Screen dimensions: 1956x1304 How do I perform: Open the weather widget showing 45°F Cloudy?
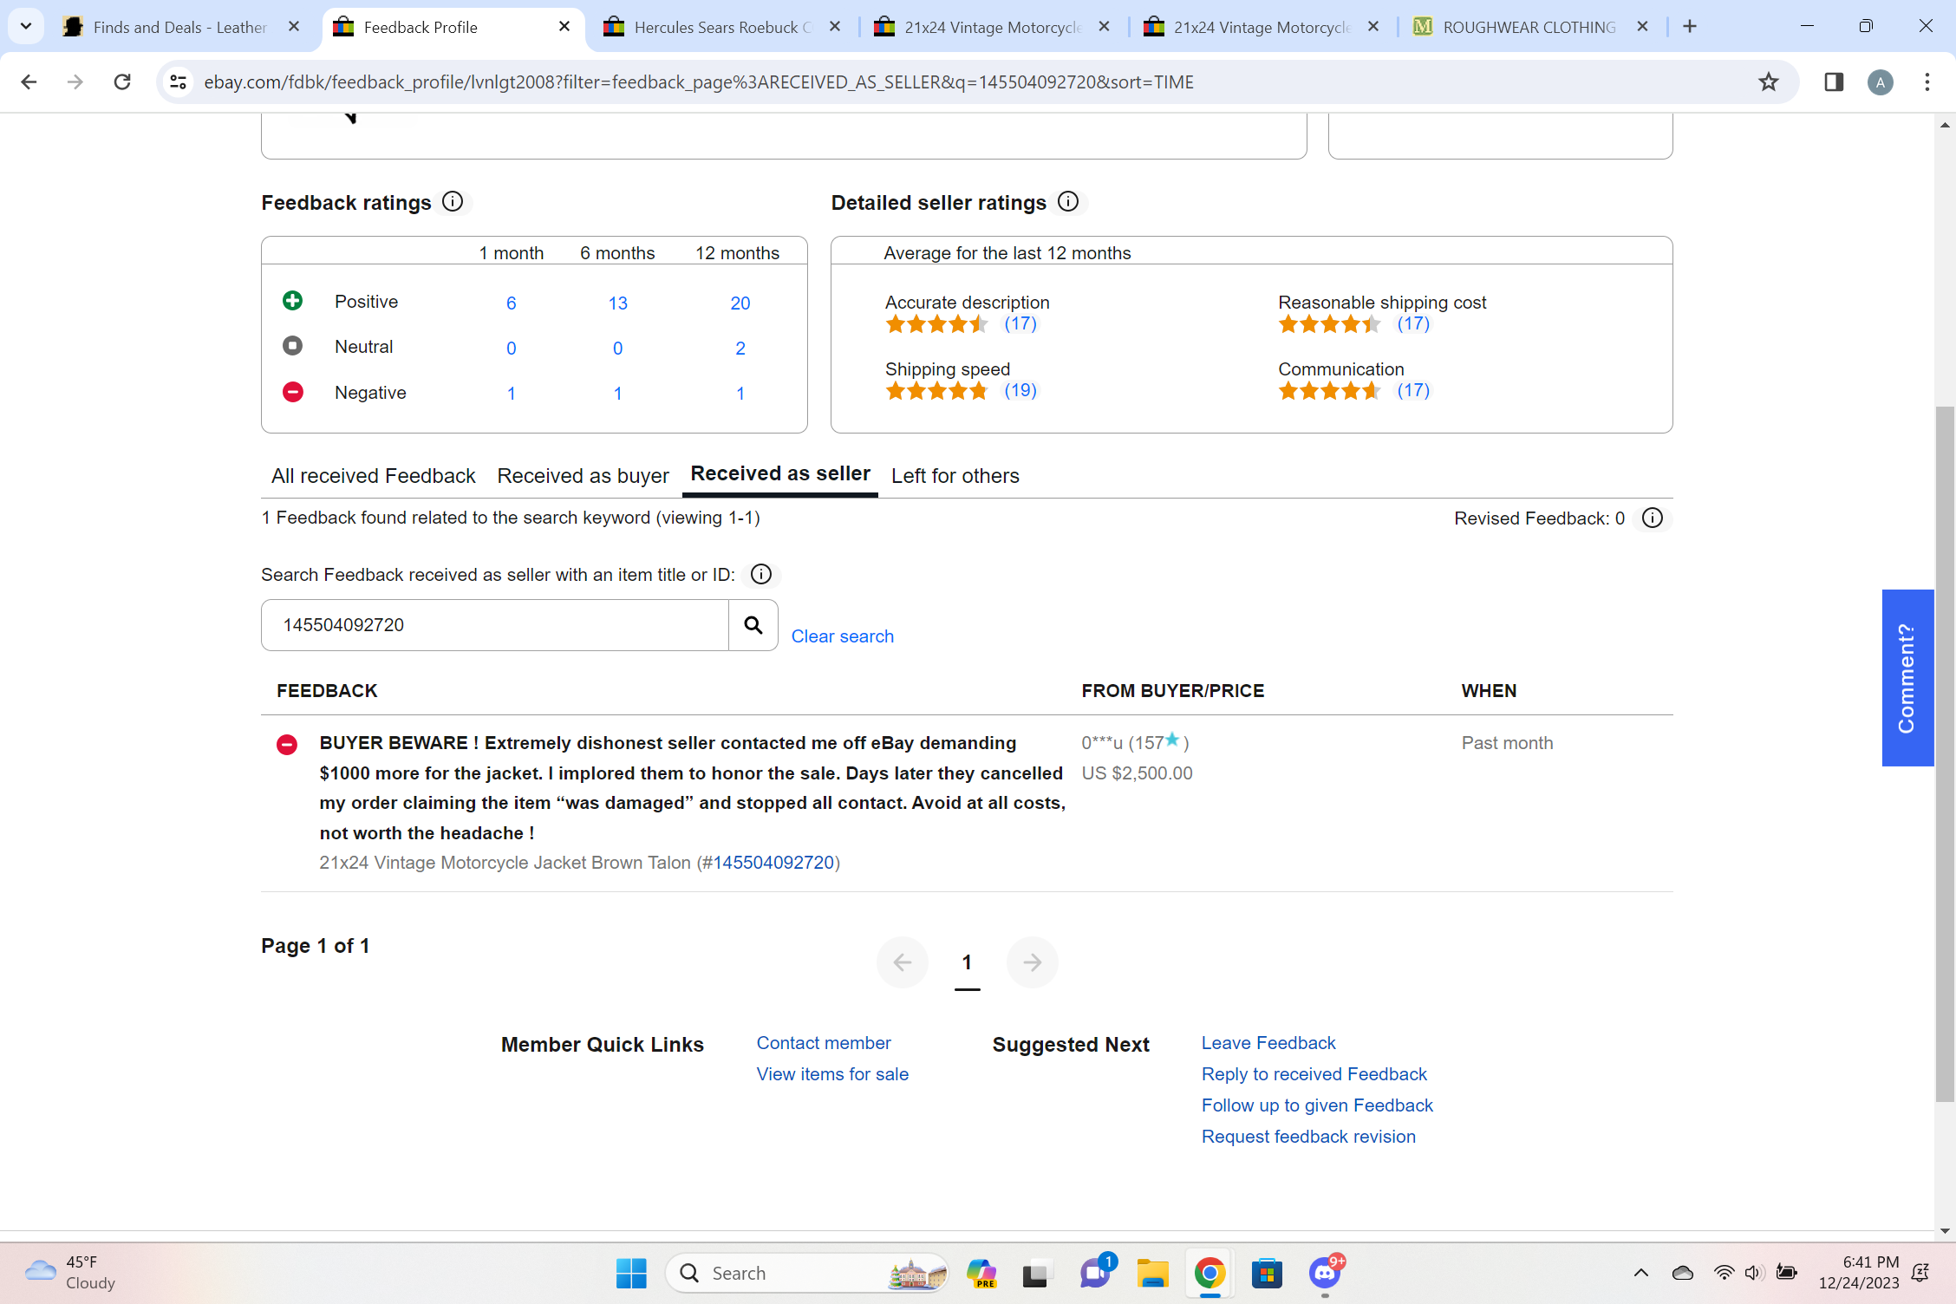[71, 1273]
